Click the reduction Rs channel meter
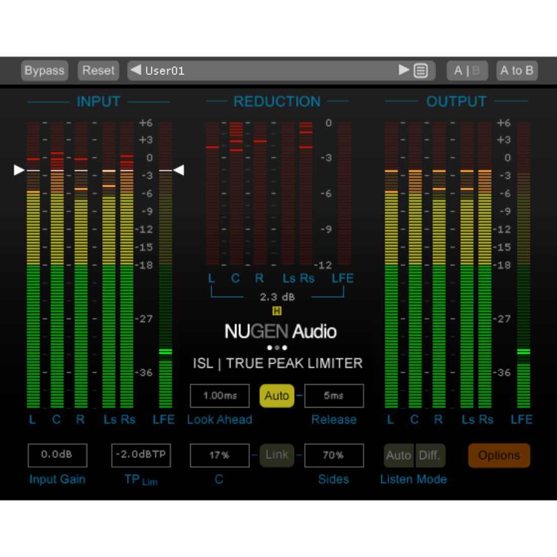 pyautogui.click(x=306, y=193)
